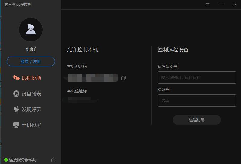
Task: Click the user avatar icon
Action: pyautogui.click(x=31, y=30)
